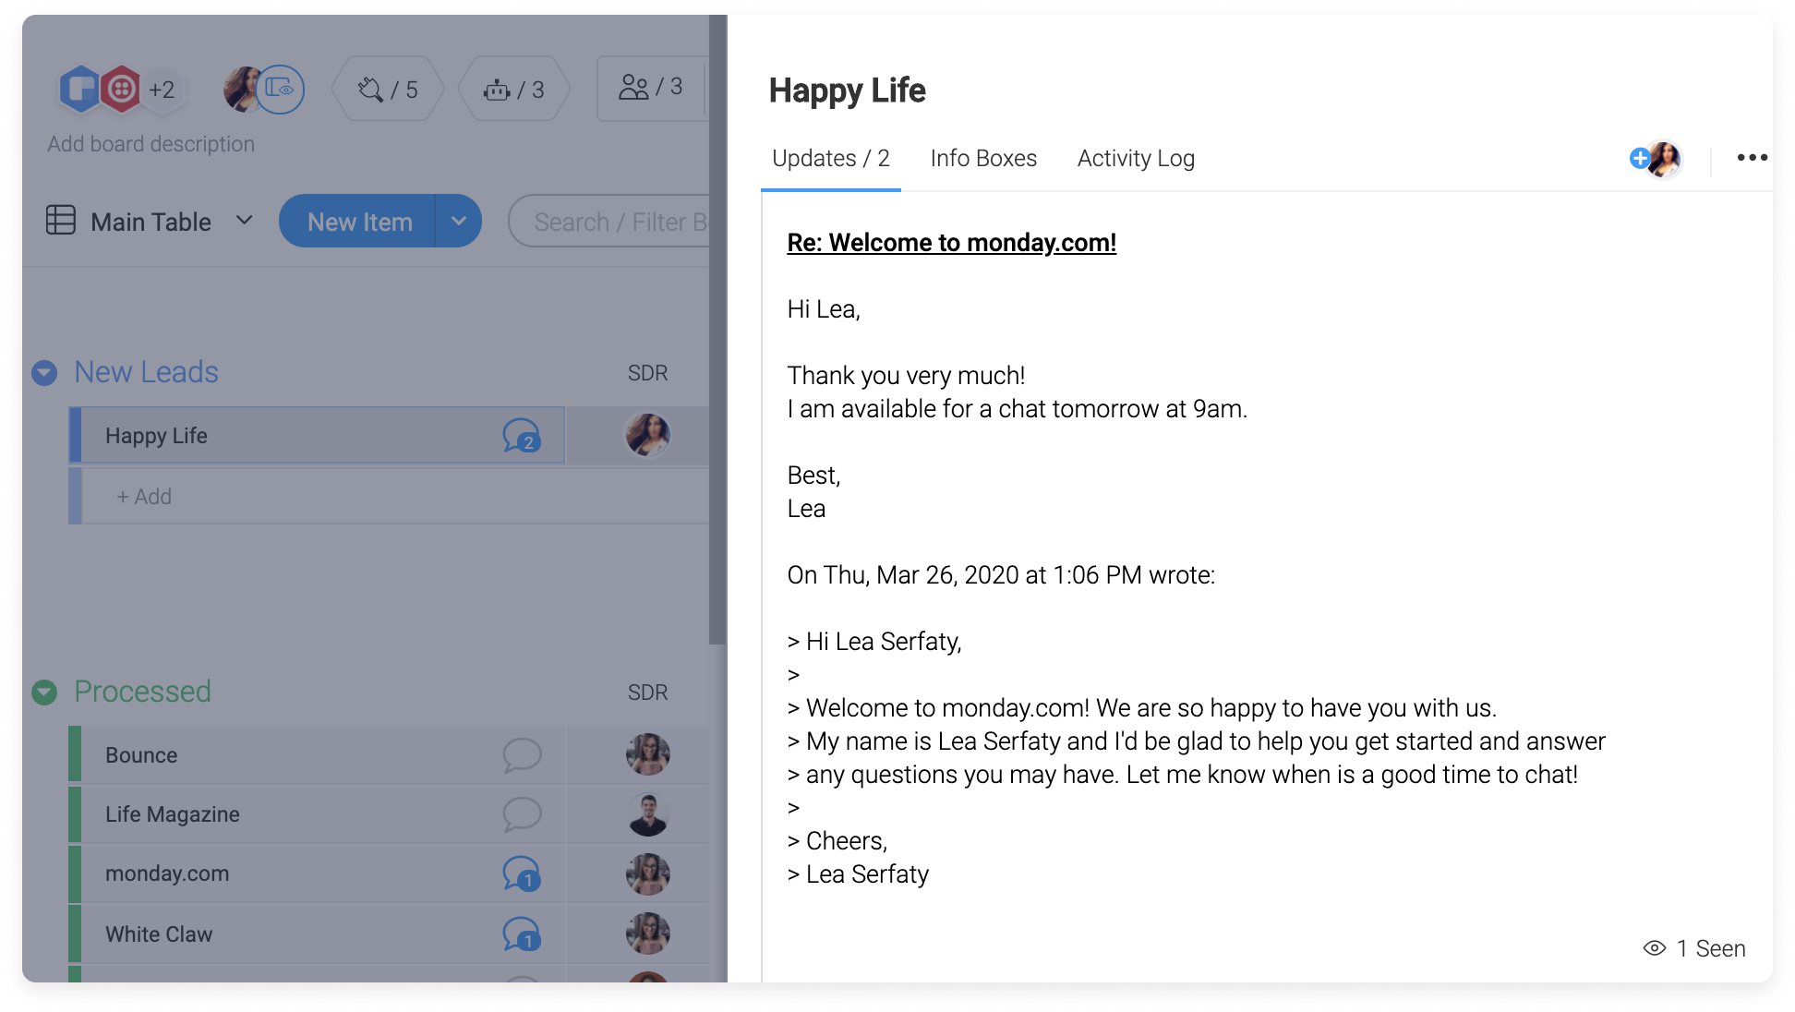This screenshot has height=1012, width=1795.
Task: Click the board viewers eye icon
Action: coord(280,90)
